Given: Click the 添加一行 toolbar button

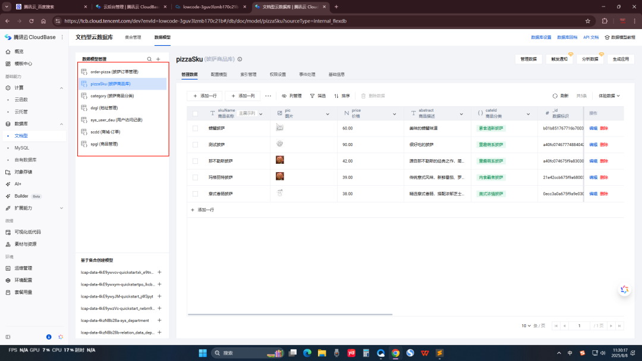Looking at the screenshot, I should 204,96.
